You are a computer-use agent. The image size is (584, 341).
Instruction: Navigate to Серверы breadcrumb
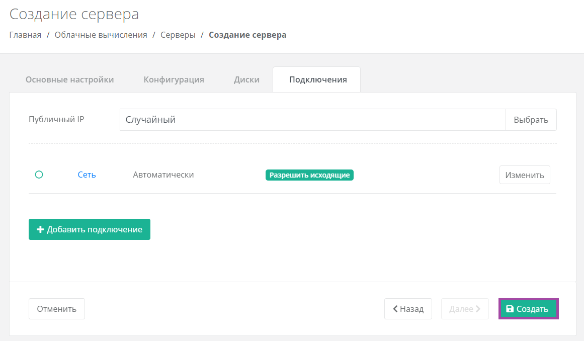(178, 35)
